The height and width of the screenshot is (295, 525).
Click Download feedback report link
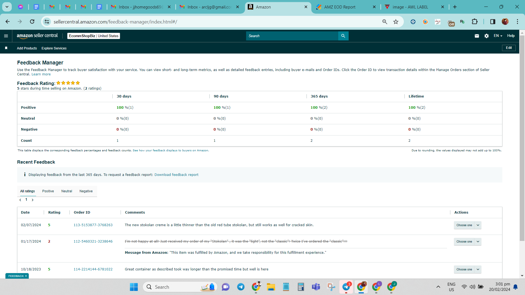(176, 175)
